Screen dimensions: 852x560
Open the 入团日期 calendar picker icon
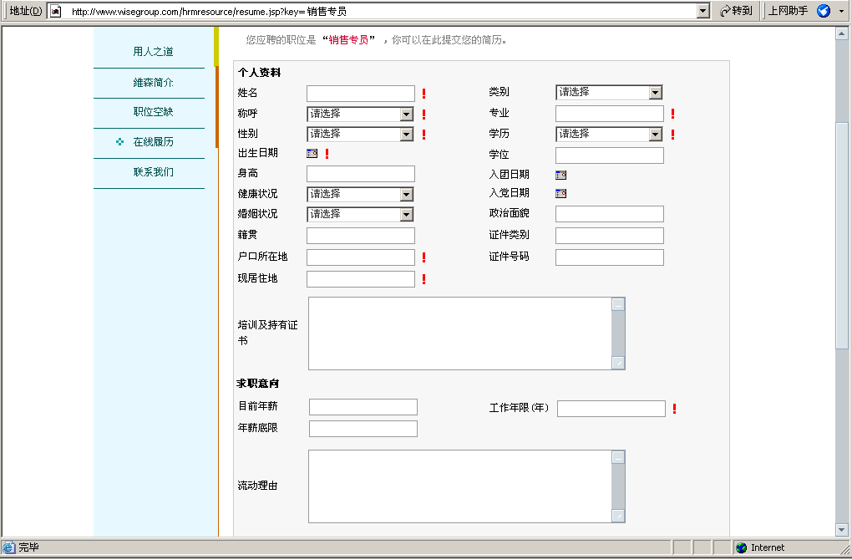point(560,175)
